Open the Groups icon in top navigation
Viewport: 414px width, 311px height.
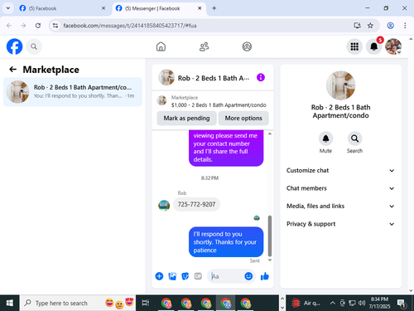pyautogui.click(x=247, y=46)
